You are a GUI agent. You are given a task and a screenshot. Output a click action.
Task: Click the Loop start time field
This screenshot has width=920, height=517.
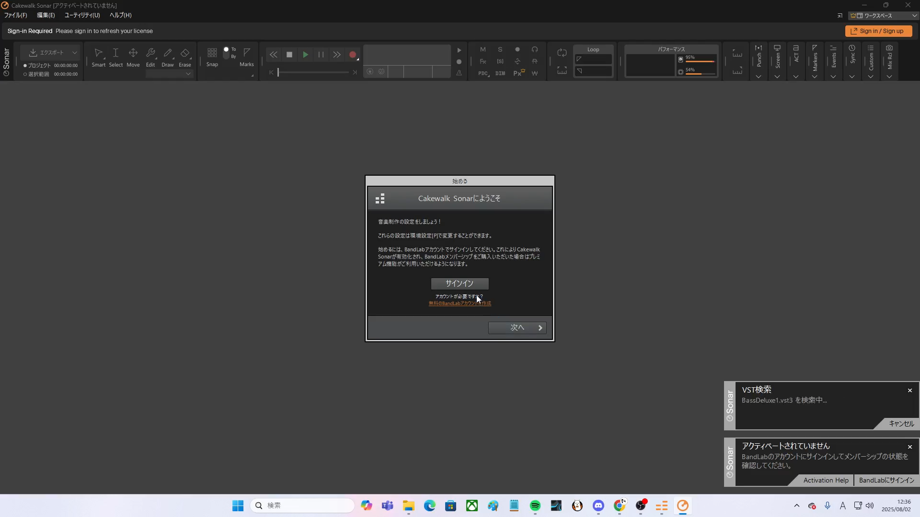pos(593,59)
